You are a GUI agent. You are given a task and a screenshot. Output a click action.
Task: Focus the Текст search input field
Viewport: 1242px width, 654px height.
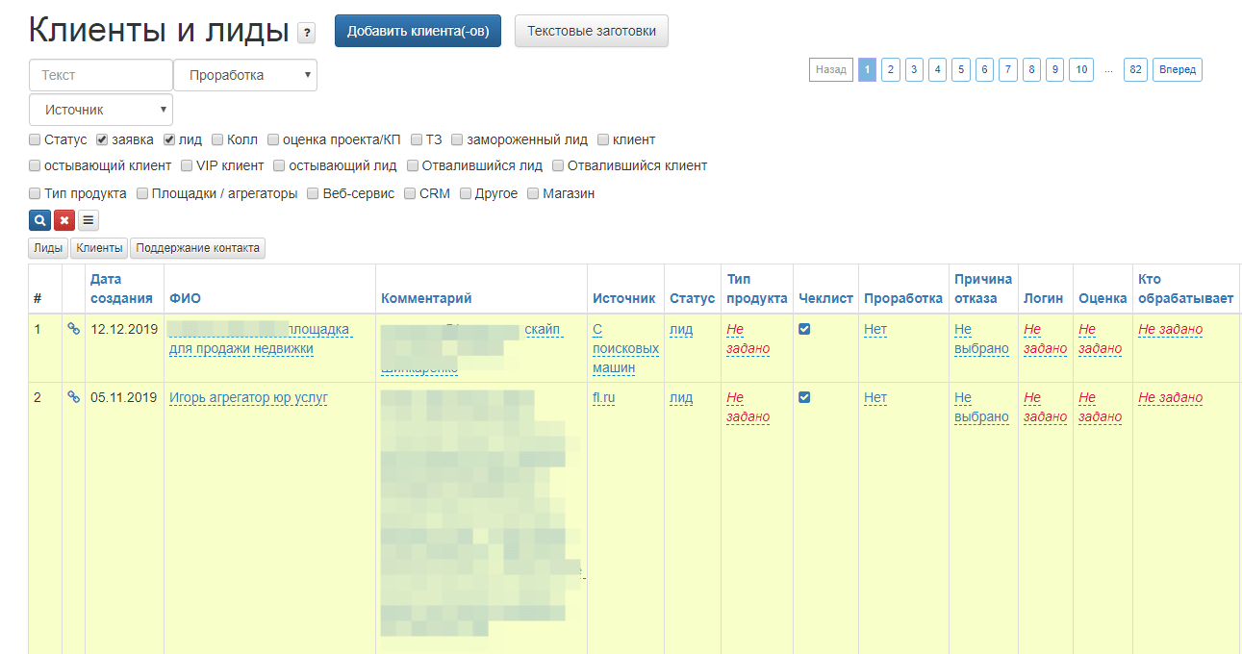[x=101, y=75]
